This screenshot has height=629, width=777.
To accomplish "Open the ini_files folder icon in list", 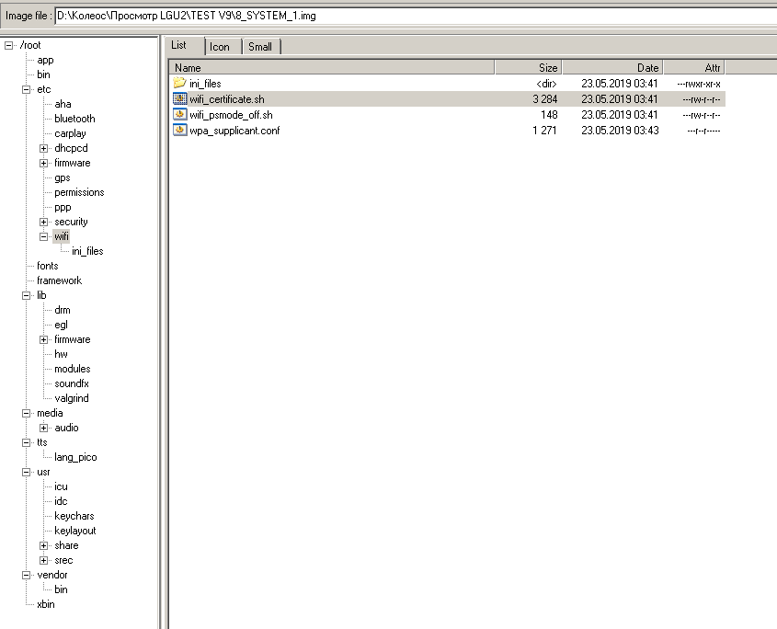I will [x=179, y=84].
